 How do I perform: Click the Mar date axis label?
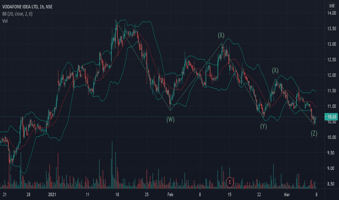coord(287,195)
